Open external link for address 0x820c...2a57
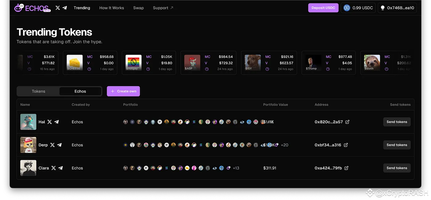The height and width of the screenshot is (200, 431). 348,122
